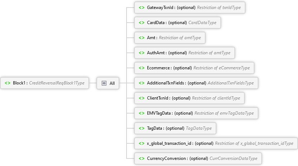
Task: Click the Block1 root element label
Action: click(x=19, y=83)
